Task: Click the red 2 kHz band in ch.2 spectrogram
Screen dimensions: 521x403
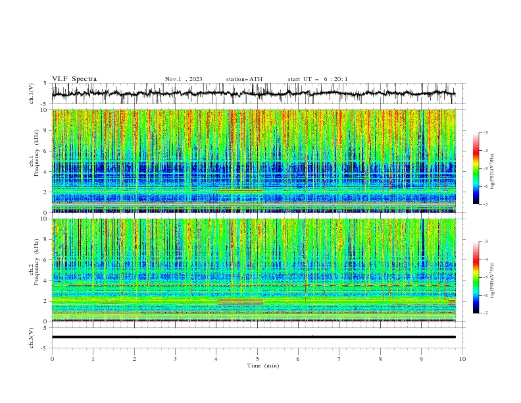Action: pos(240,300)
